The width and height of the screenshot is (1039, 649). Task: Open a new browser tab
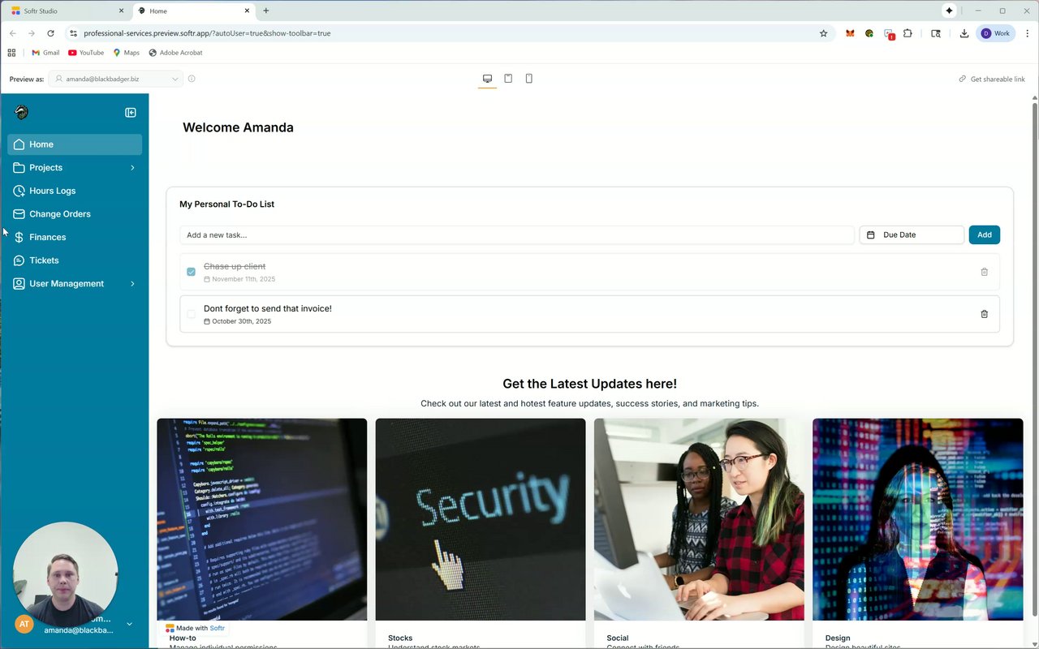click(265, 11)
